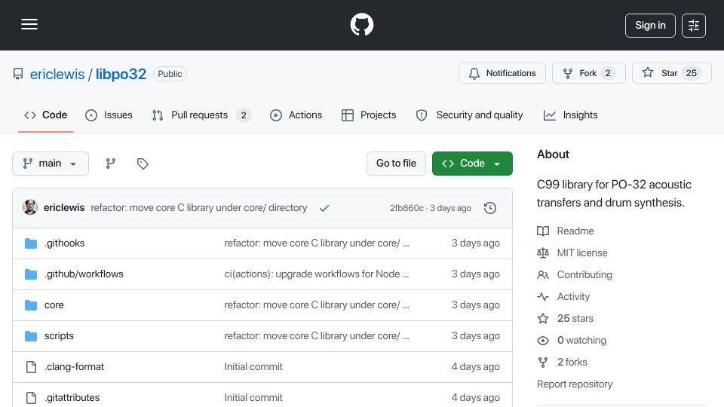This screenshot has height=407, width=724.
Task: Open latest commit message link
Action: pos(198,208)
